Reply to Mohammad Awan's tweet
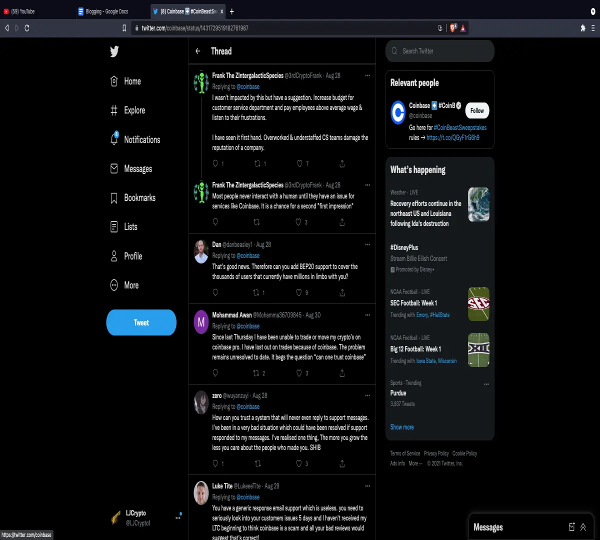The width and height of the screenshot is (600, 540). click(x=215, y=373)
